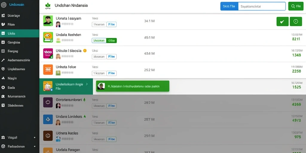Click the purple power icon of Gororlanamloran
Screen dimensions: 306x153
[x=48, y=102]
